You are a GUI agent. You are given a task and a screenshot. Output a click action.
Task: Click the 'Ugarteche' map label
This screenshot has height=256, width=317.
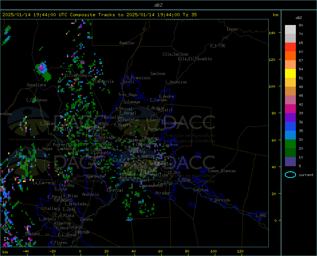point(95,176)
